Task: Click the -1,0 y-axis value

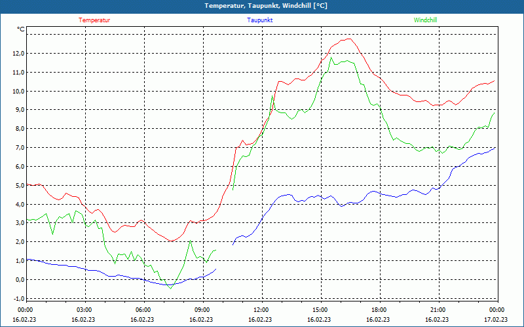Action: [x=19, y=298]
